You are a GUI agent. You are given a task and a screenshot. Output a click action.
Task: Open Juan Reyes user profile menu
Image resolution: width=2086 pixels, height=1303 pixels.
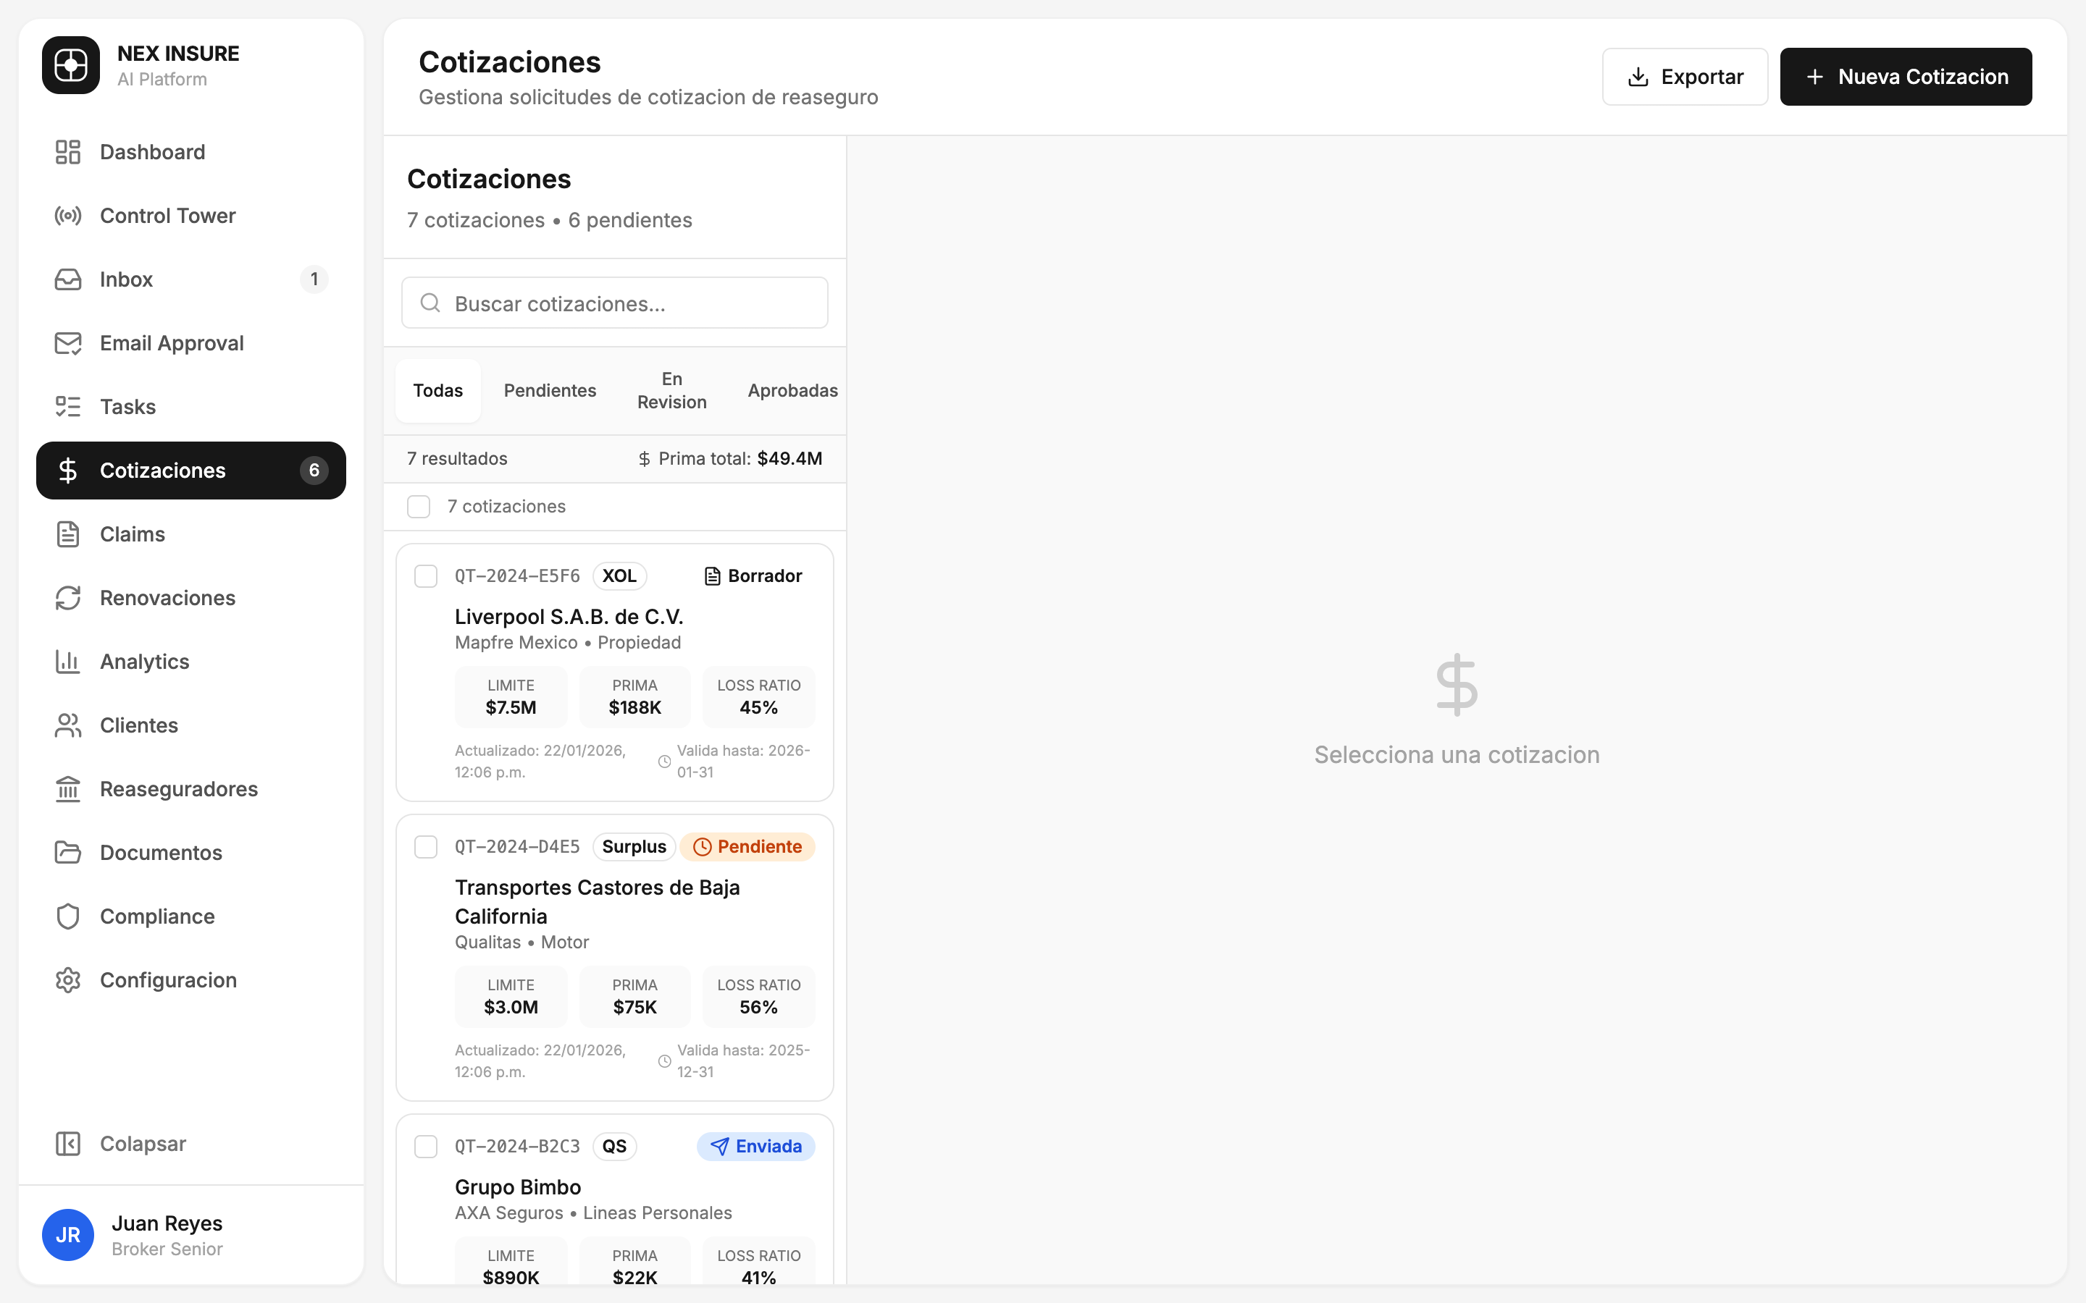(167, 1235)
